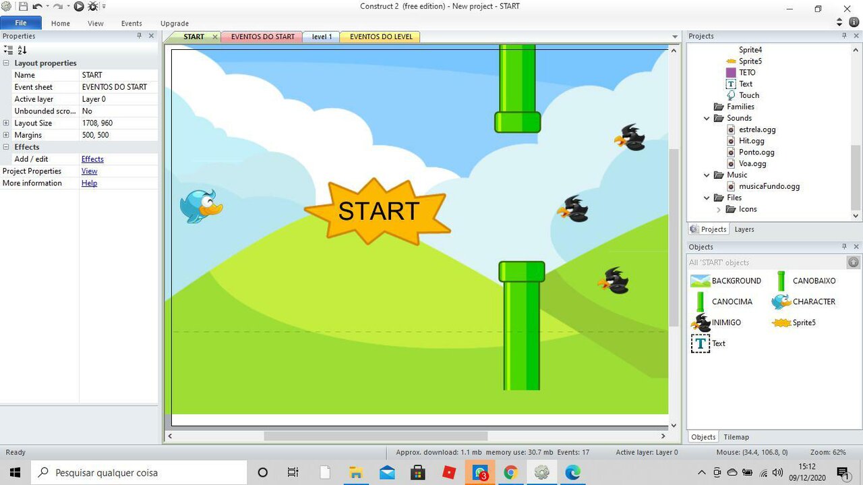Select the BACKGROUND object in Objects panel
This screenshot has width=863, height=485.
726,281
